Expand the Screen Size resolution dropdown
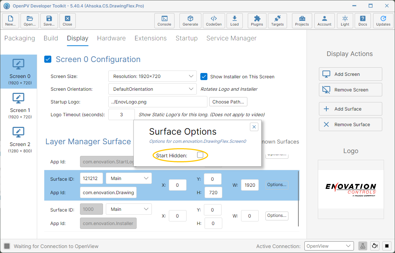The image size is (395, 253). point(153,76)
